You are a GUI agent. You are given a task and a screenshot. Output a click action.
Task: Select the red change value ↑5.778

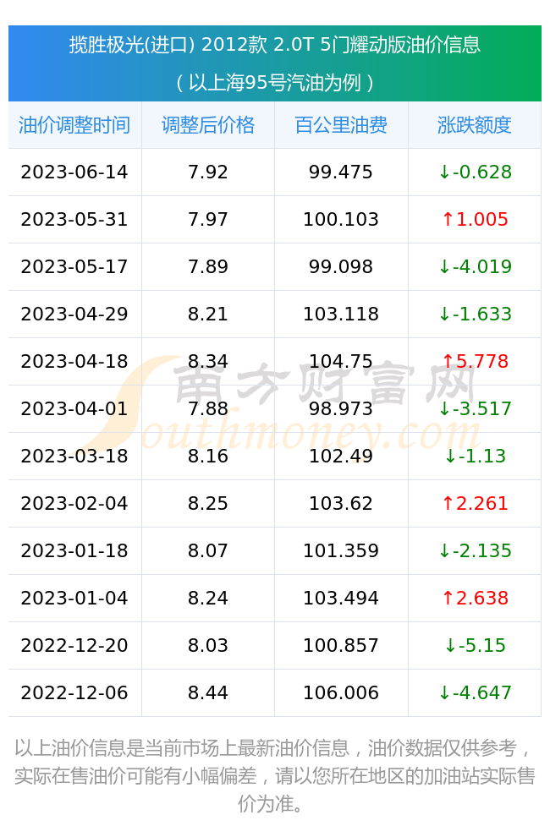coord(476,362)
